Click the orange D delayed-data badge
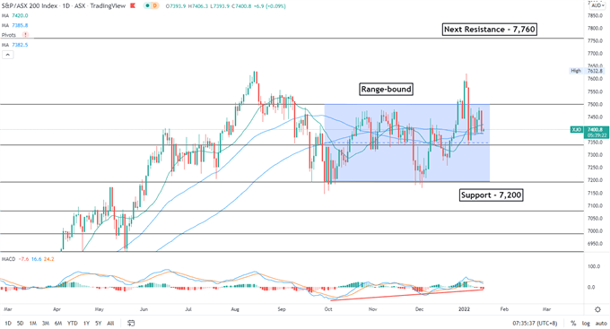Screen dimensions: 610x329 (x=155, y=6)
